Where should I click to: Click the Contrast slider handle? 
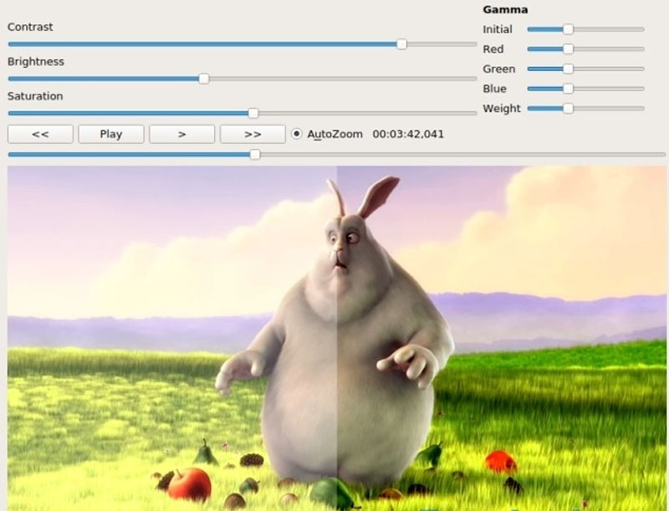coord(401,44)
